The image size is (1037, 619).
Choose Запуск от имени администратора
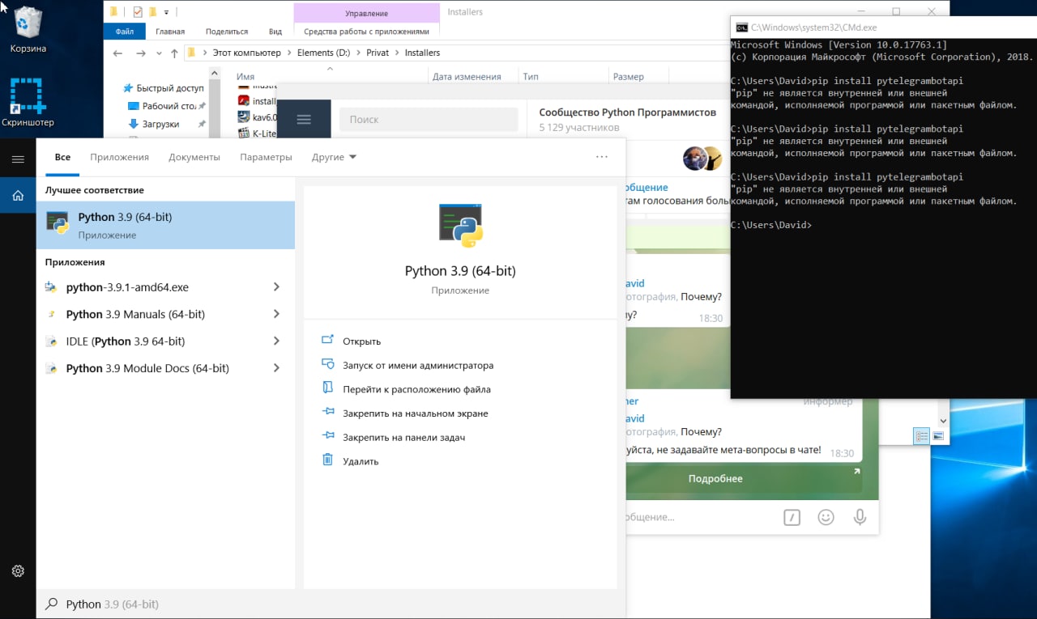point(418,366)
